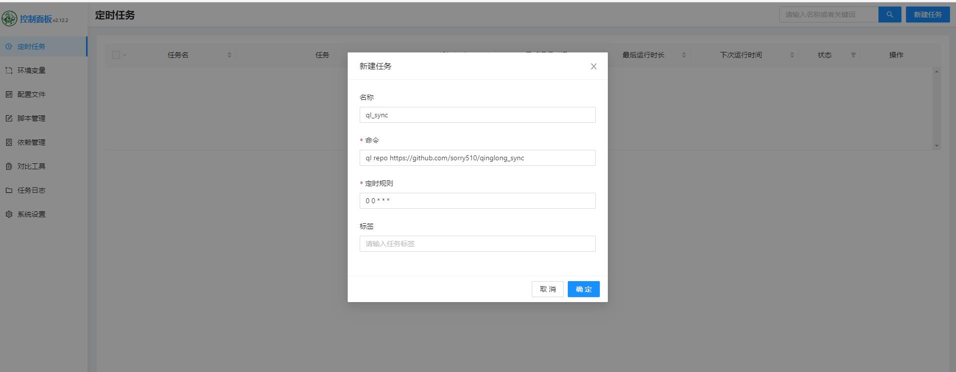Open 配置文件 in the sidebar
Viewport: 956px width, 372px height.
tap(44, 94)
